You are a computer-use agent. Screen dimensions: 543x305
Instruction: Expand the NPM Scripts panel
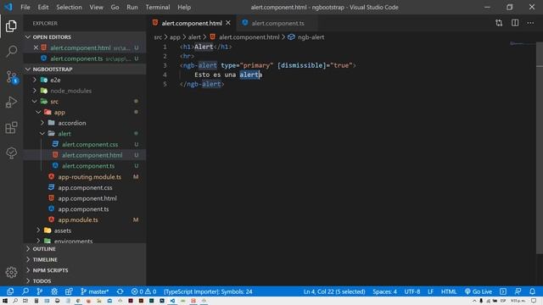85,270
